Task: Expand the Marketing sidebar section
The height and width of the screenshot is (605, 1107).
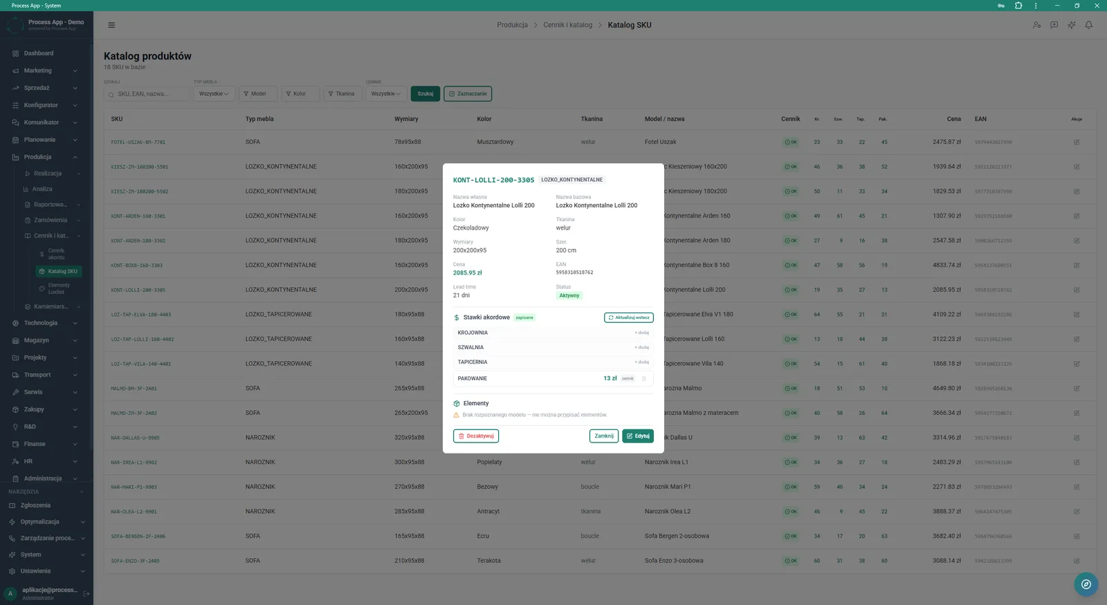Action: (x=45, y=71)
